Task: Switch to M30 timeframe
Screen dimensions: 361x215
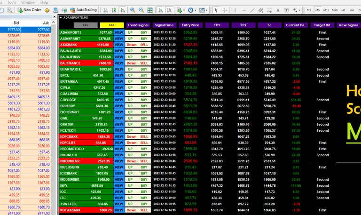Action: (x=335, y=10)
